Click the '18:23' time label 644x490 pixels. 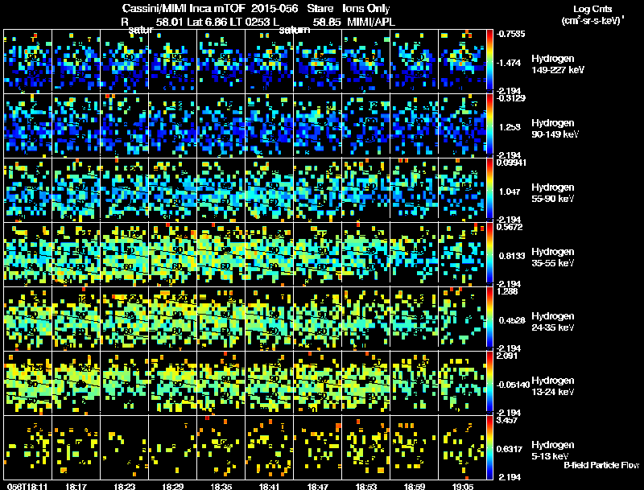point(125,486)
